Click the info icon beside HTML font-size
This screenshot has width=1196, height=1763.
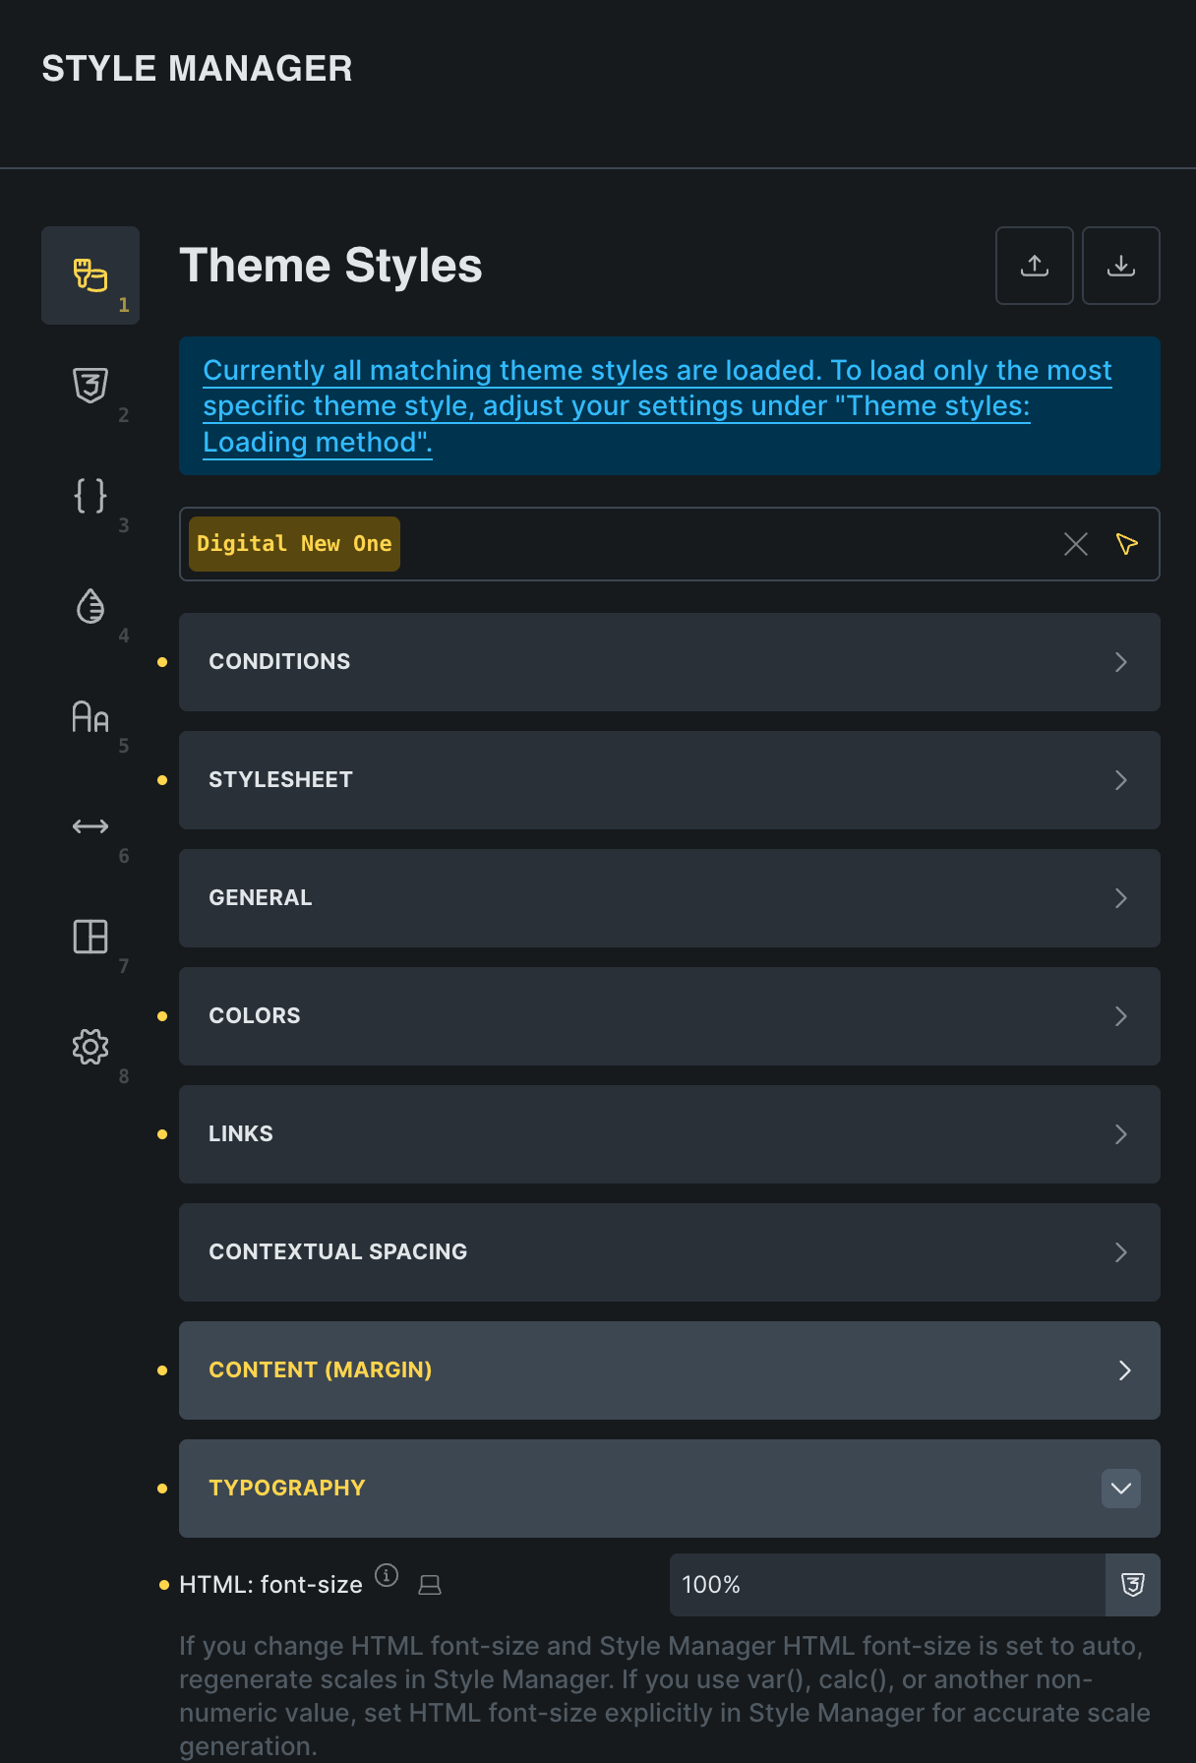point(388,1575)
